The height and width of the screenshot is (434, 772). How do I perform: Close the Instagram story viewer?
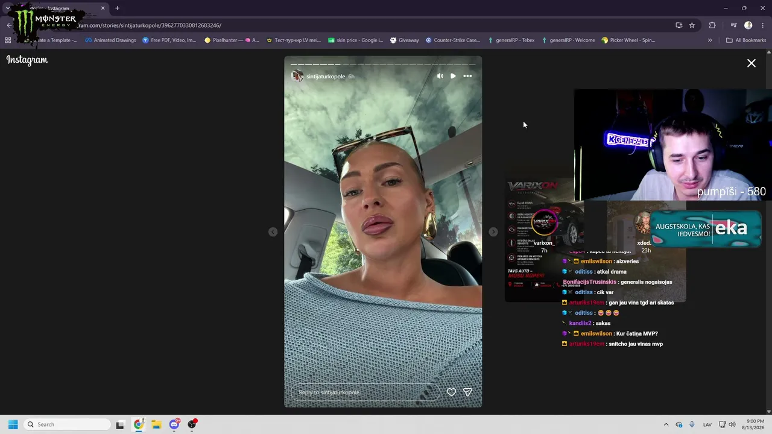coord(751,63)
